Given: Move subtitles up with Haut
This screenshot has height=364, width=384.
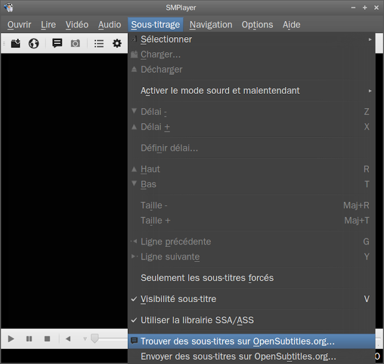Looking at the screenshot, I should click(251, 169).
